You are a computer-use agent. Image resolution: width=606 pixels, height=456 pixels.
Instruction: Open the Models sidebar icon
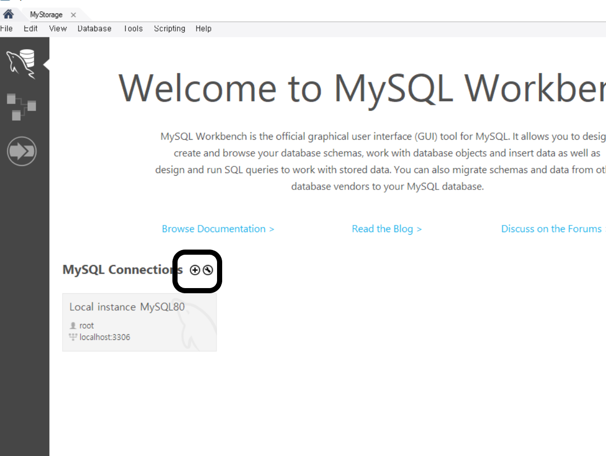pyautogui.click(x=21, y=107)
